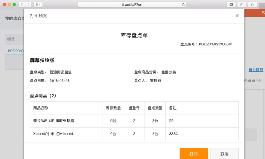Go back with Safari's back arrow
265x159 pixels.
[22, 4]
